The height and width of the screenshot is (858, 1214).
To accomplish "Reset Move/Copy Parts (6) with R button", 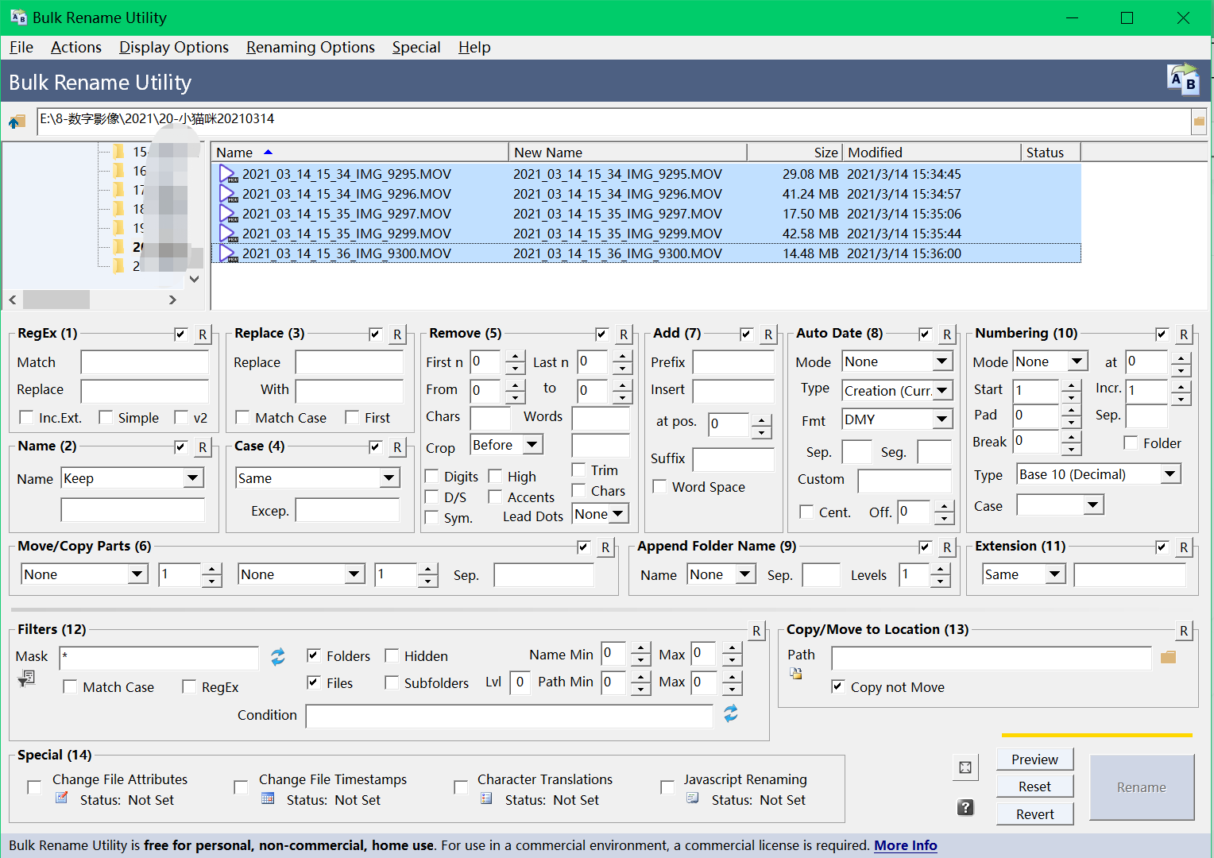I will coord(605,547).
